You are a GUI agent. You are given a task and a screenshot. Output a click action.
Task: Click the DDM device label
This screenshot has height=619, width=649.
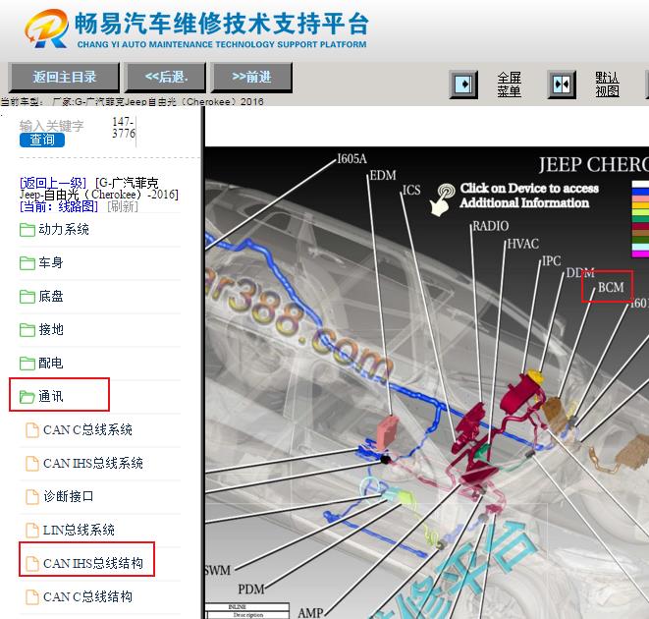coord(580,272)
